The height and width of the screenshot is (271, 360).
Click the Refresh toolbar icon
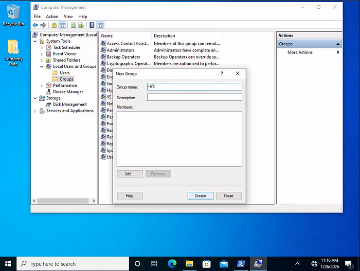[x=73, y=25]
